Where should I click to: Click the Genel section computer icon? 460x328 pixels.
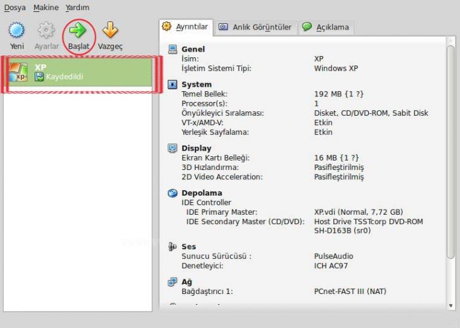coord(173,49)
